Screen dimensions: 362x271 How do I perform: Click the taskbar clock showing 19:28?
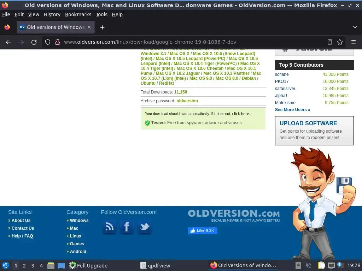click(354, 266)
